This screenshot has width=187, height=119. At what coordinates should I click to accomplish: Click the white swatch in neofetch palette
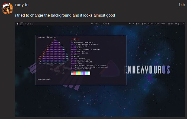(x=89, y=73)
